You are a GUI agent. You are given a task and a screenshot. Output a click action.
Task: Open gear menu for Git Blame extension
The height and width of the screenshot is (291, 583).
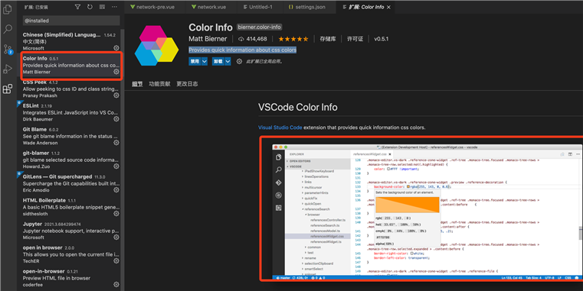point(116,142)
